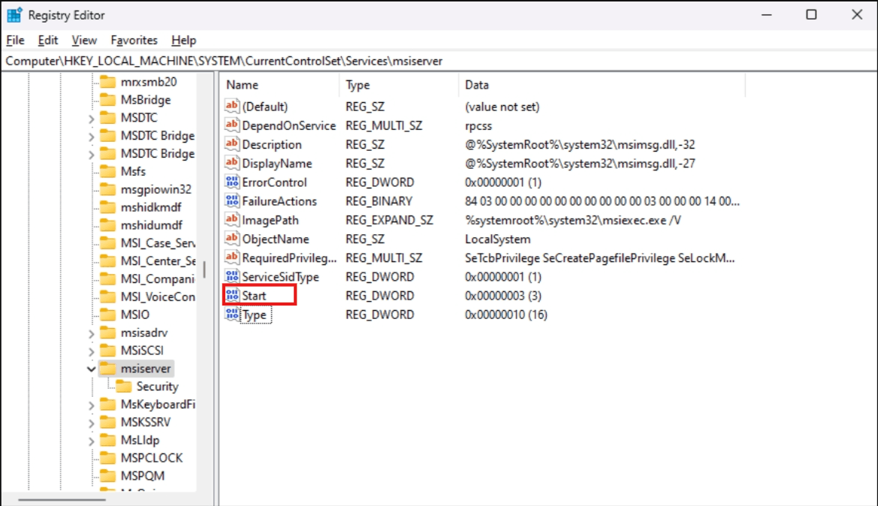The height and width of the screenshot is (506, 878).
Task: Open the View menu
Action: (x=84, y=41)
